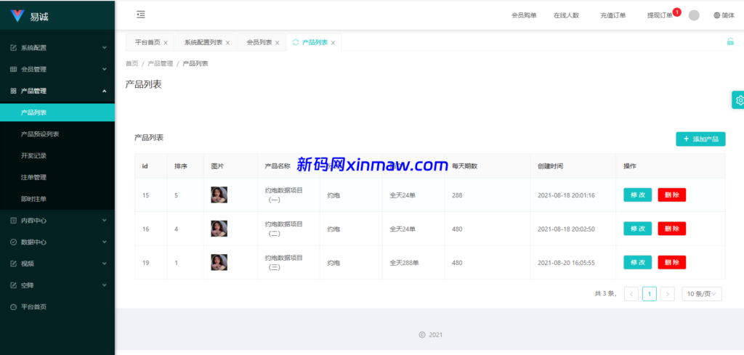Click the 空降 sidebar icon
The image size is (744, 355).
click(x=13, y=285)
